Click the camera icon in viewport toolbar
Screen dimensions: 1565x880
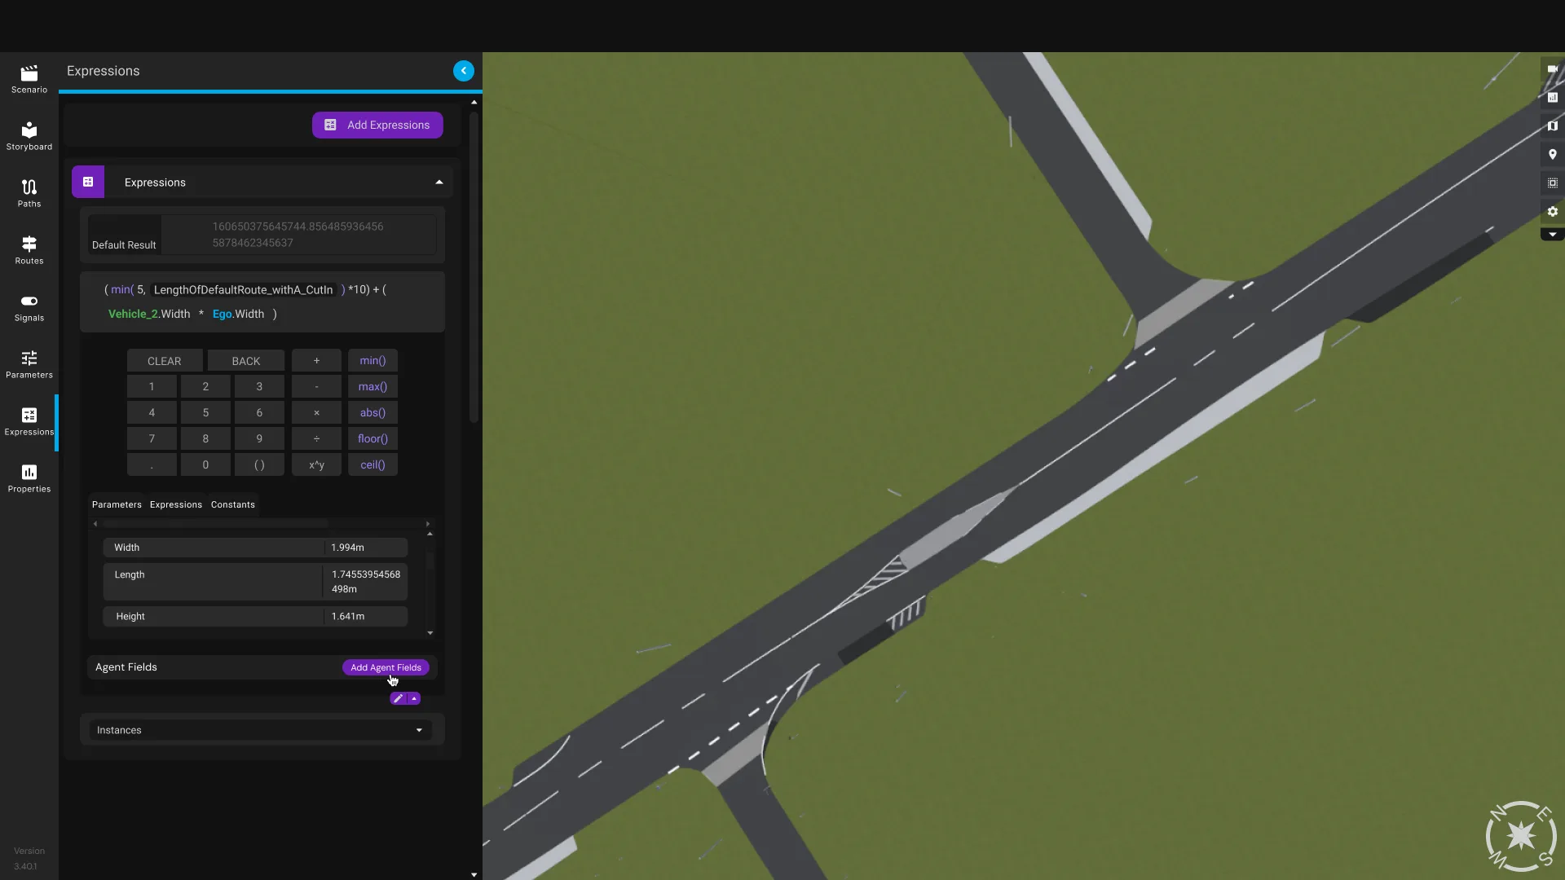tap(1552, 69)
